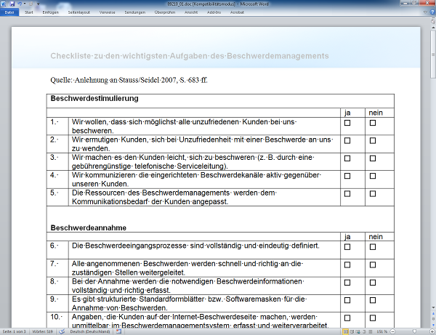This screenshot has width=436, height=335.
Task: Check 'ja' box for item 1
Action: click(347, 124)
